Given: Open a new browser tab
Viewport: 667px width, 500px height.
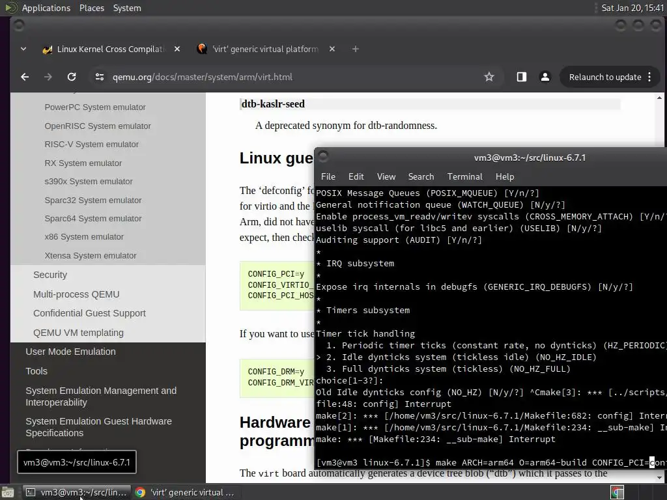Looking at the screenshot, I should pos(355,49).
